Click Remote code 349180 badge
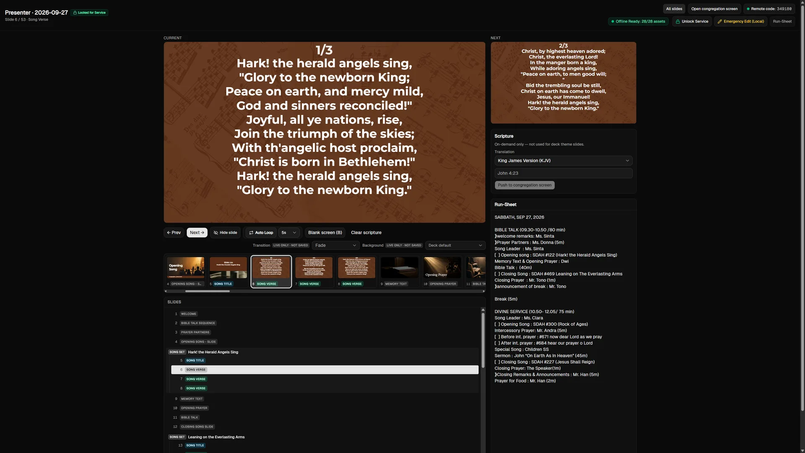 769,9
